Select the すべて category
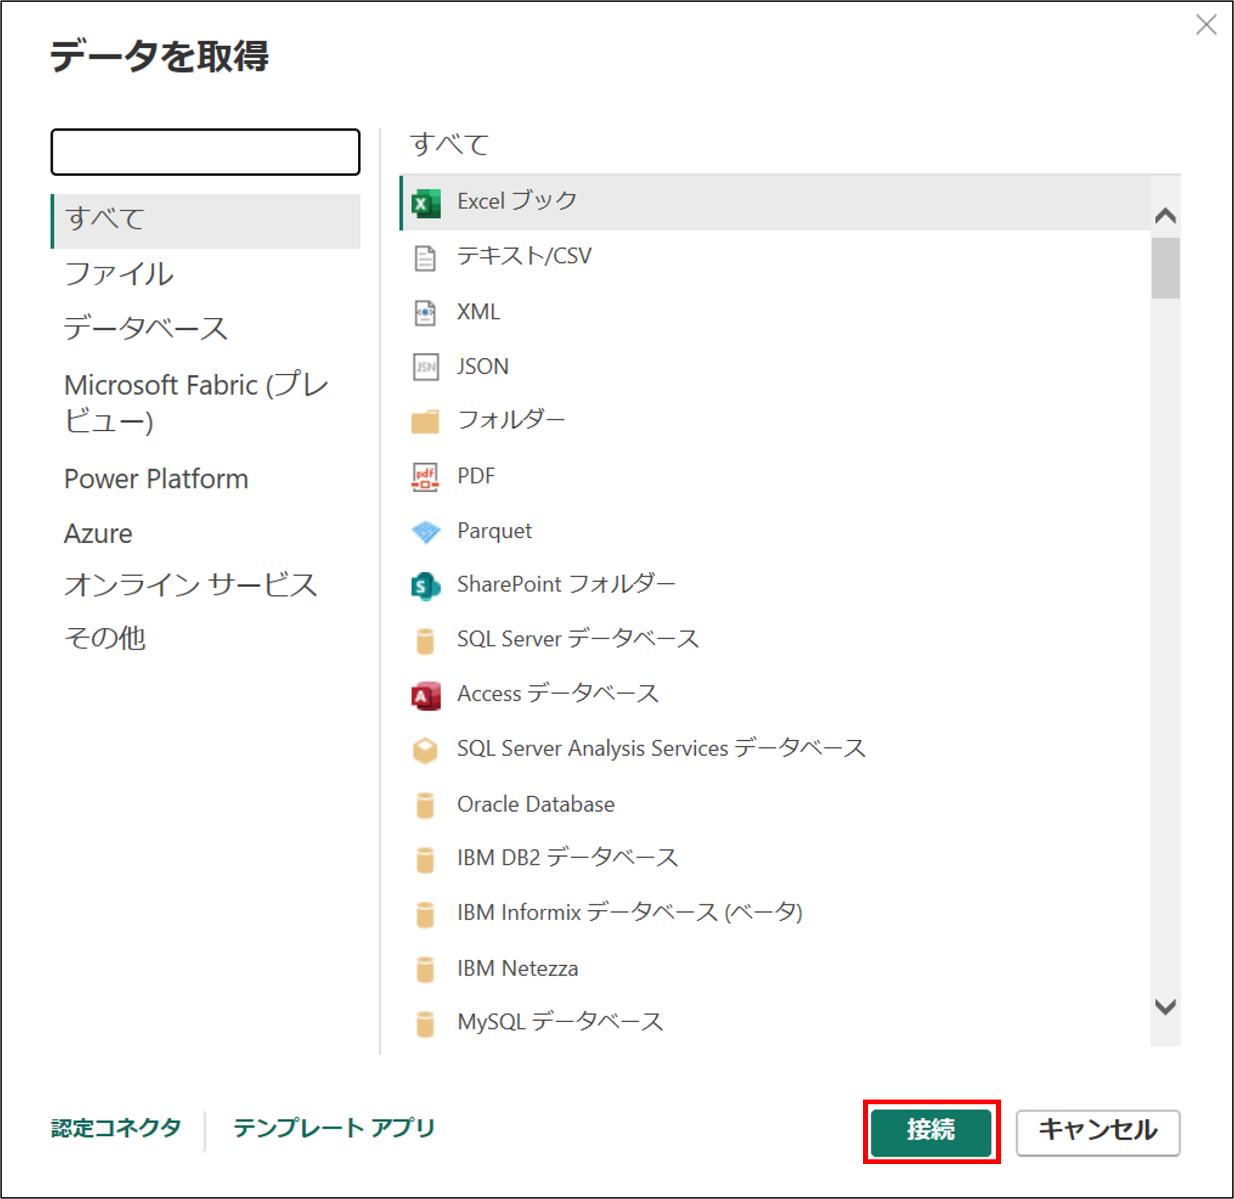 click(x=205, y=220)
